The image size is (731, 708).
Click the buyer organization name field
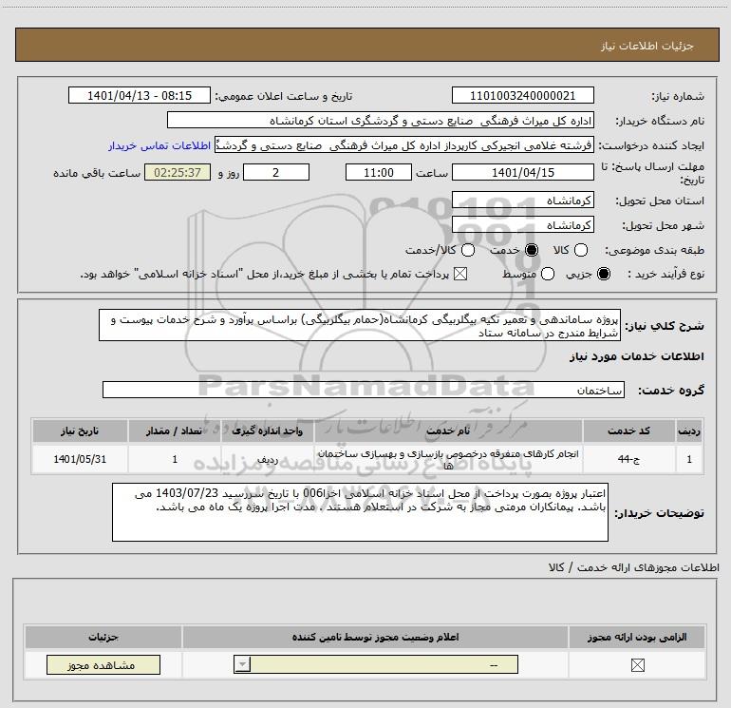tap(381, 120)
